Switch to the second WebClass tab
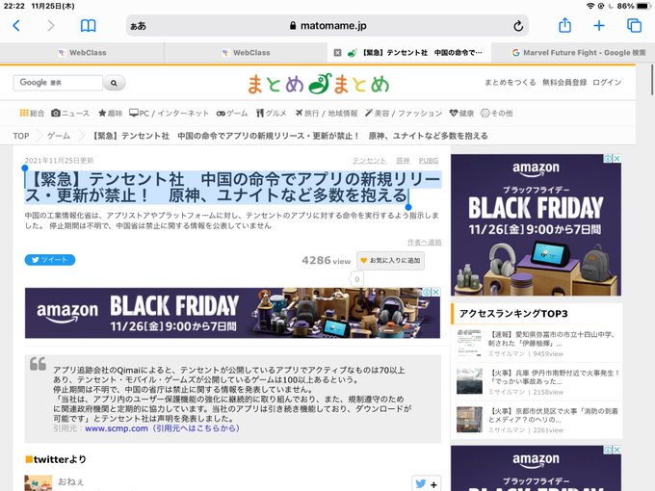The height and width of the screenshot is (491, 655). [x=246, y=53]
